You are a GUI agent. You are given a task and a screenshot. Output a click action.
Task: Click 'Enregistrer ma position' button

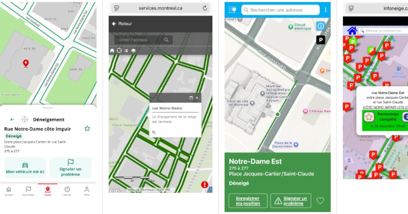(x=248, y=201)
